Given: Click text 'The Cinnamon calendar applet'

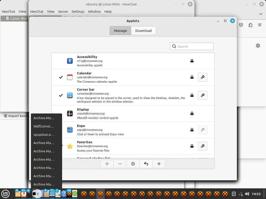Looking at the screenshot, I should point(97,82).
